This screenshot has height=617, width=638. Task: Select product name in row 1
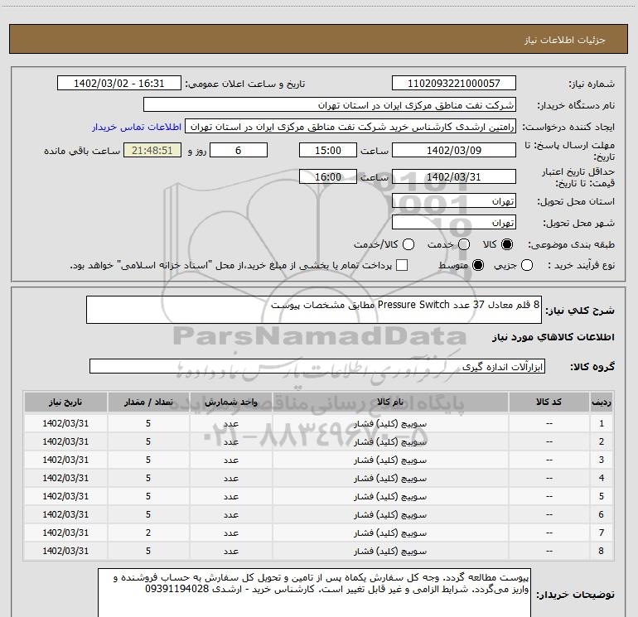tap(390, 424)
